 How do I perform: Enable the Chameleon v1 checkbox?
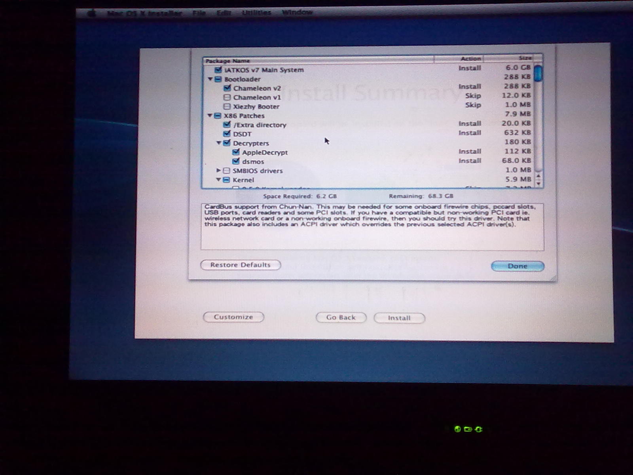tap(227, 97)
